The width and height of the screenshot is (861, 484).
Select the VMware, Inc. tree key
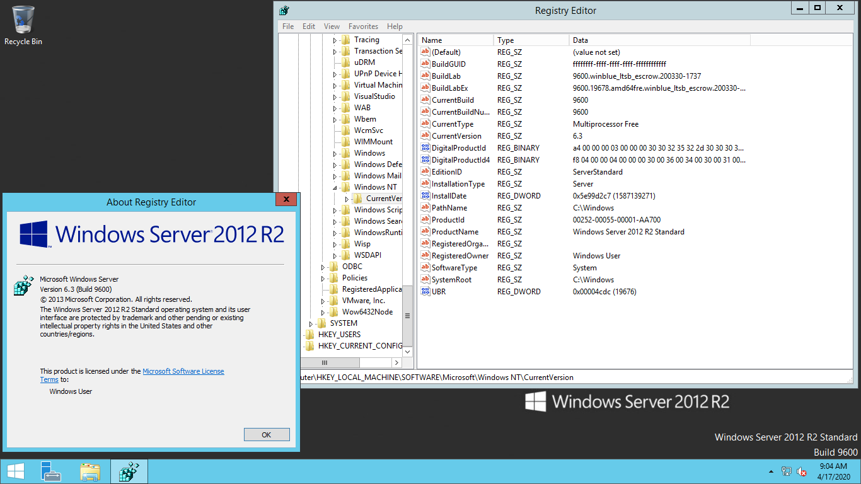pyautogui.click(x=364, y=301)
